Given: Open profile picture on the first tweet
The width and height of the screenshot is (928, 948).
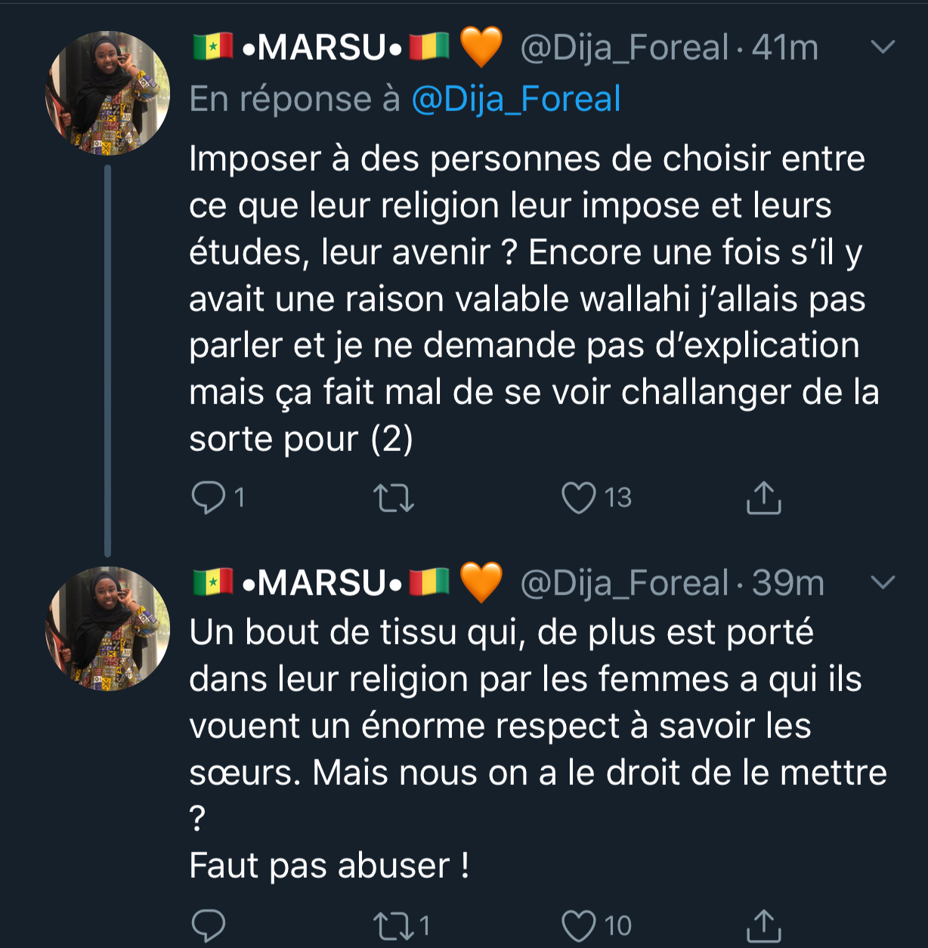Looking at the screenshot, I should tap(107, 93).
